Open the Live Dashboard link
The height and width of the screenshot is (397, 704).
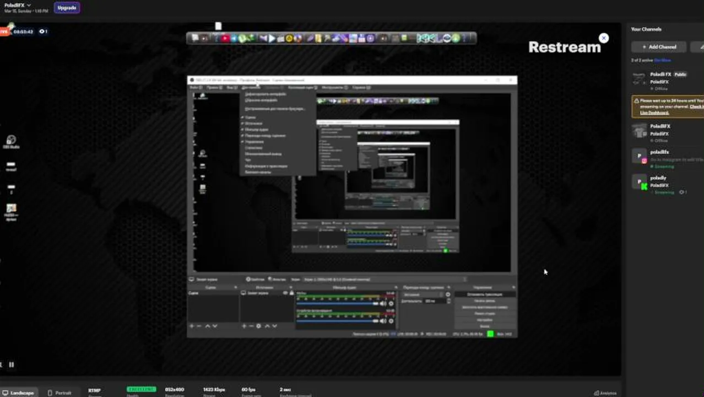pos(654,112)
